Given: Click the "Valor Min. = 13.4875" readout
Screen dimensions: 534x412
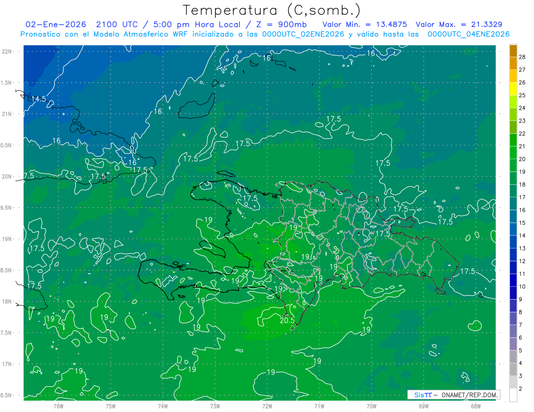Looking at the screenshot, I should tap(365, 24).
